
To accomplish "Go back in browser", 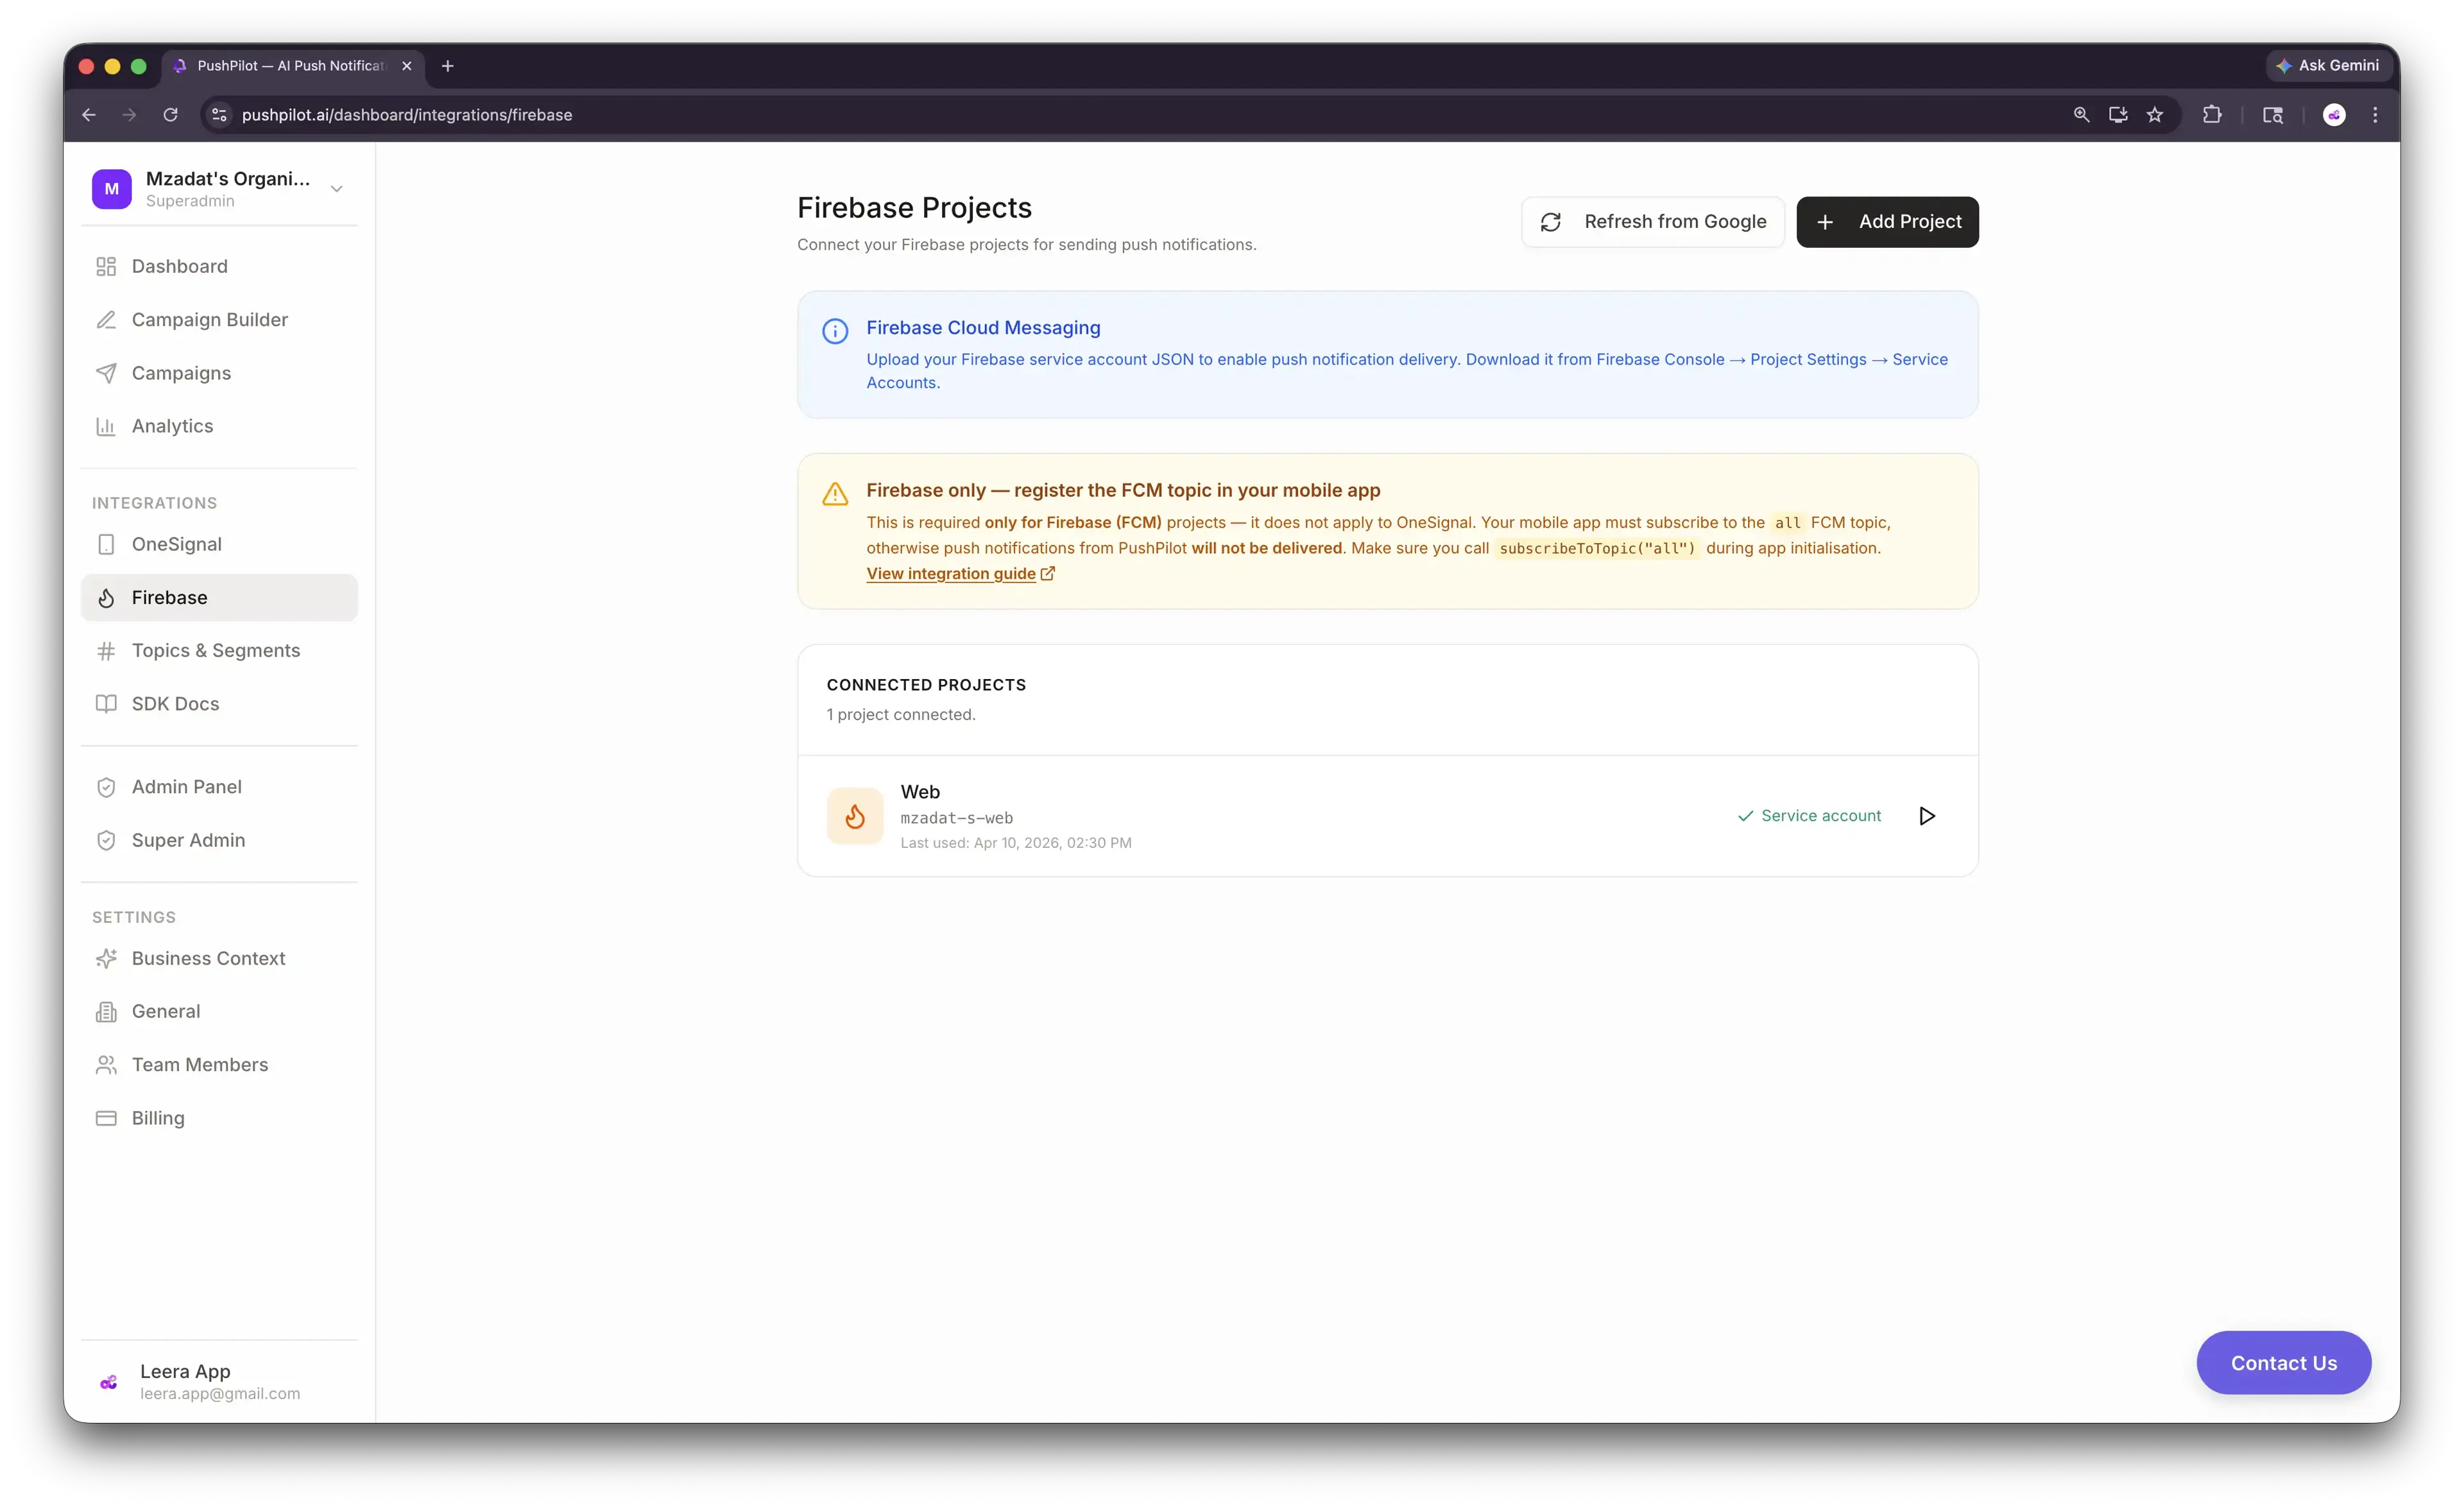I will [x=89, y=115].
